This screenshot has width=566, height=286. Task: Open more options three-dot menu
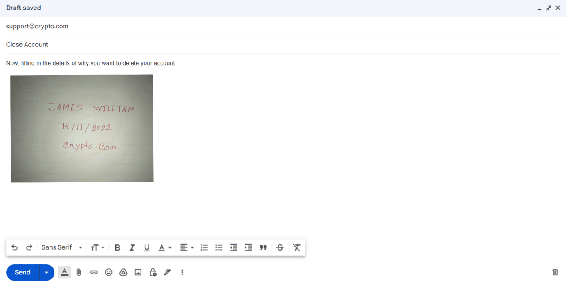pyautogui.click(x=182, y=272)
